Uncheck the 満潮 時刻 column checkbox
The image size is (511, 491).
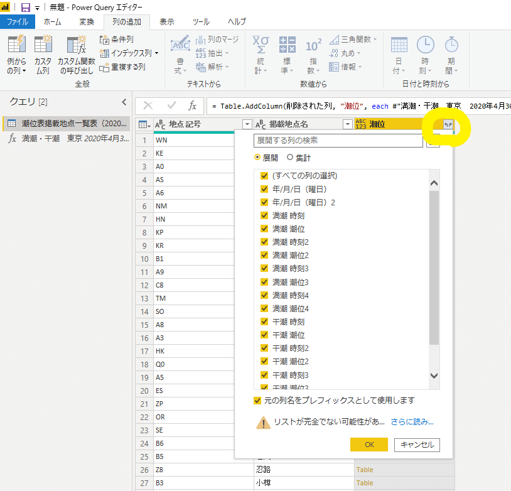click(x=264, y=215)
